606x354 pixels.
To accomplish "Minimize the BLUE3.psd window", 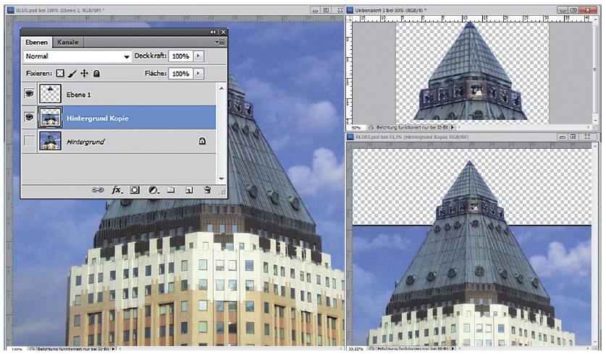I will click(563, 137).
